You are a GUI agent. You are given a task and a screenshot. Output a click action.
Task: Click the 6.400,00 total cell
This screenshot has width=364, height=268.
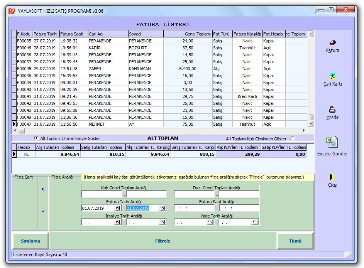point(188,69)
